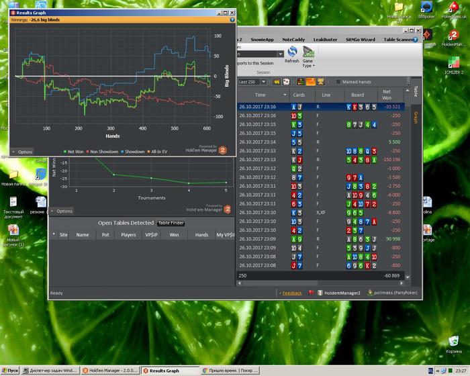Click the blue help icon in main window

point(416,40)
